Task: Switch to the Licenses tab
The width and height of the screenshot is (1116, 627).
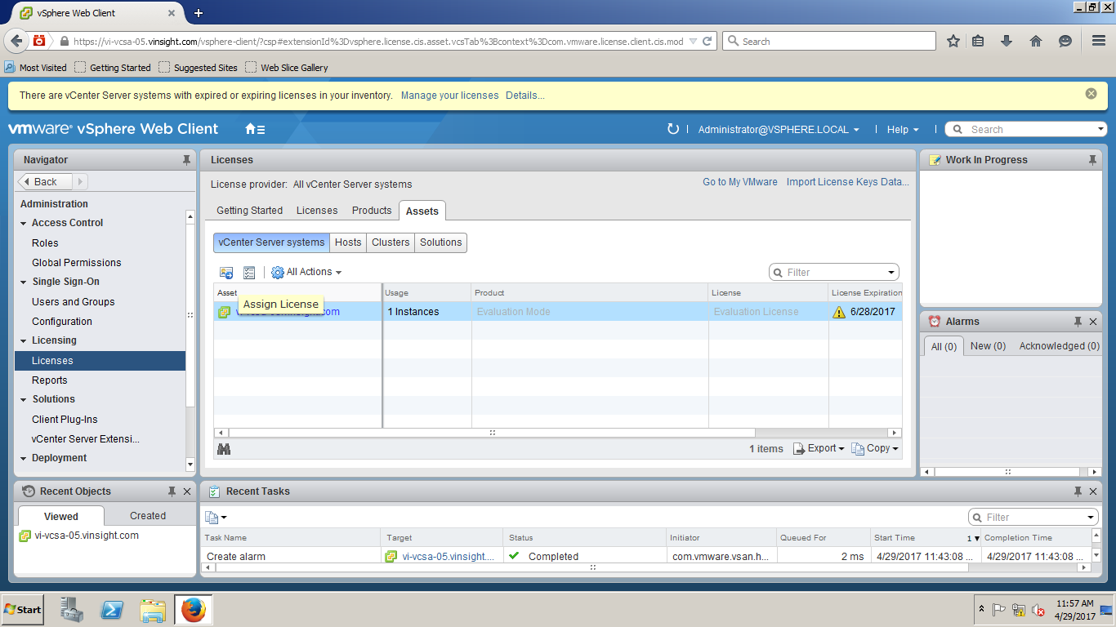Action: [317, 211]
